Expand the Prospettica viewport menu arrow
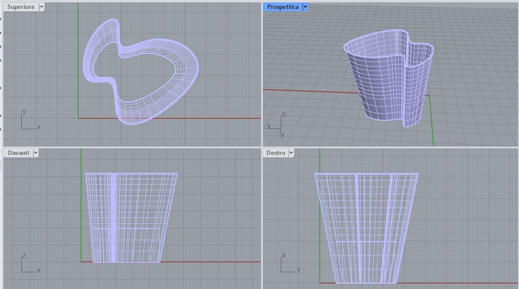This screenshot has width=519, height=289. coord(305,7)
